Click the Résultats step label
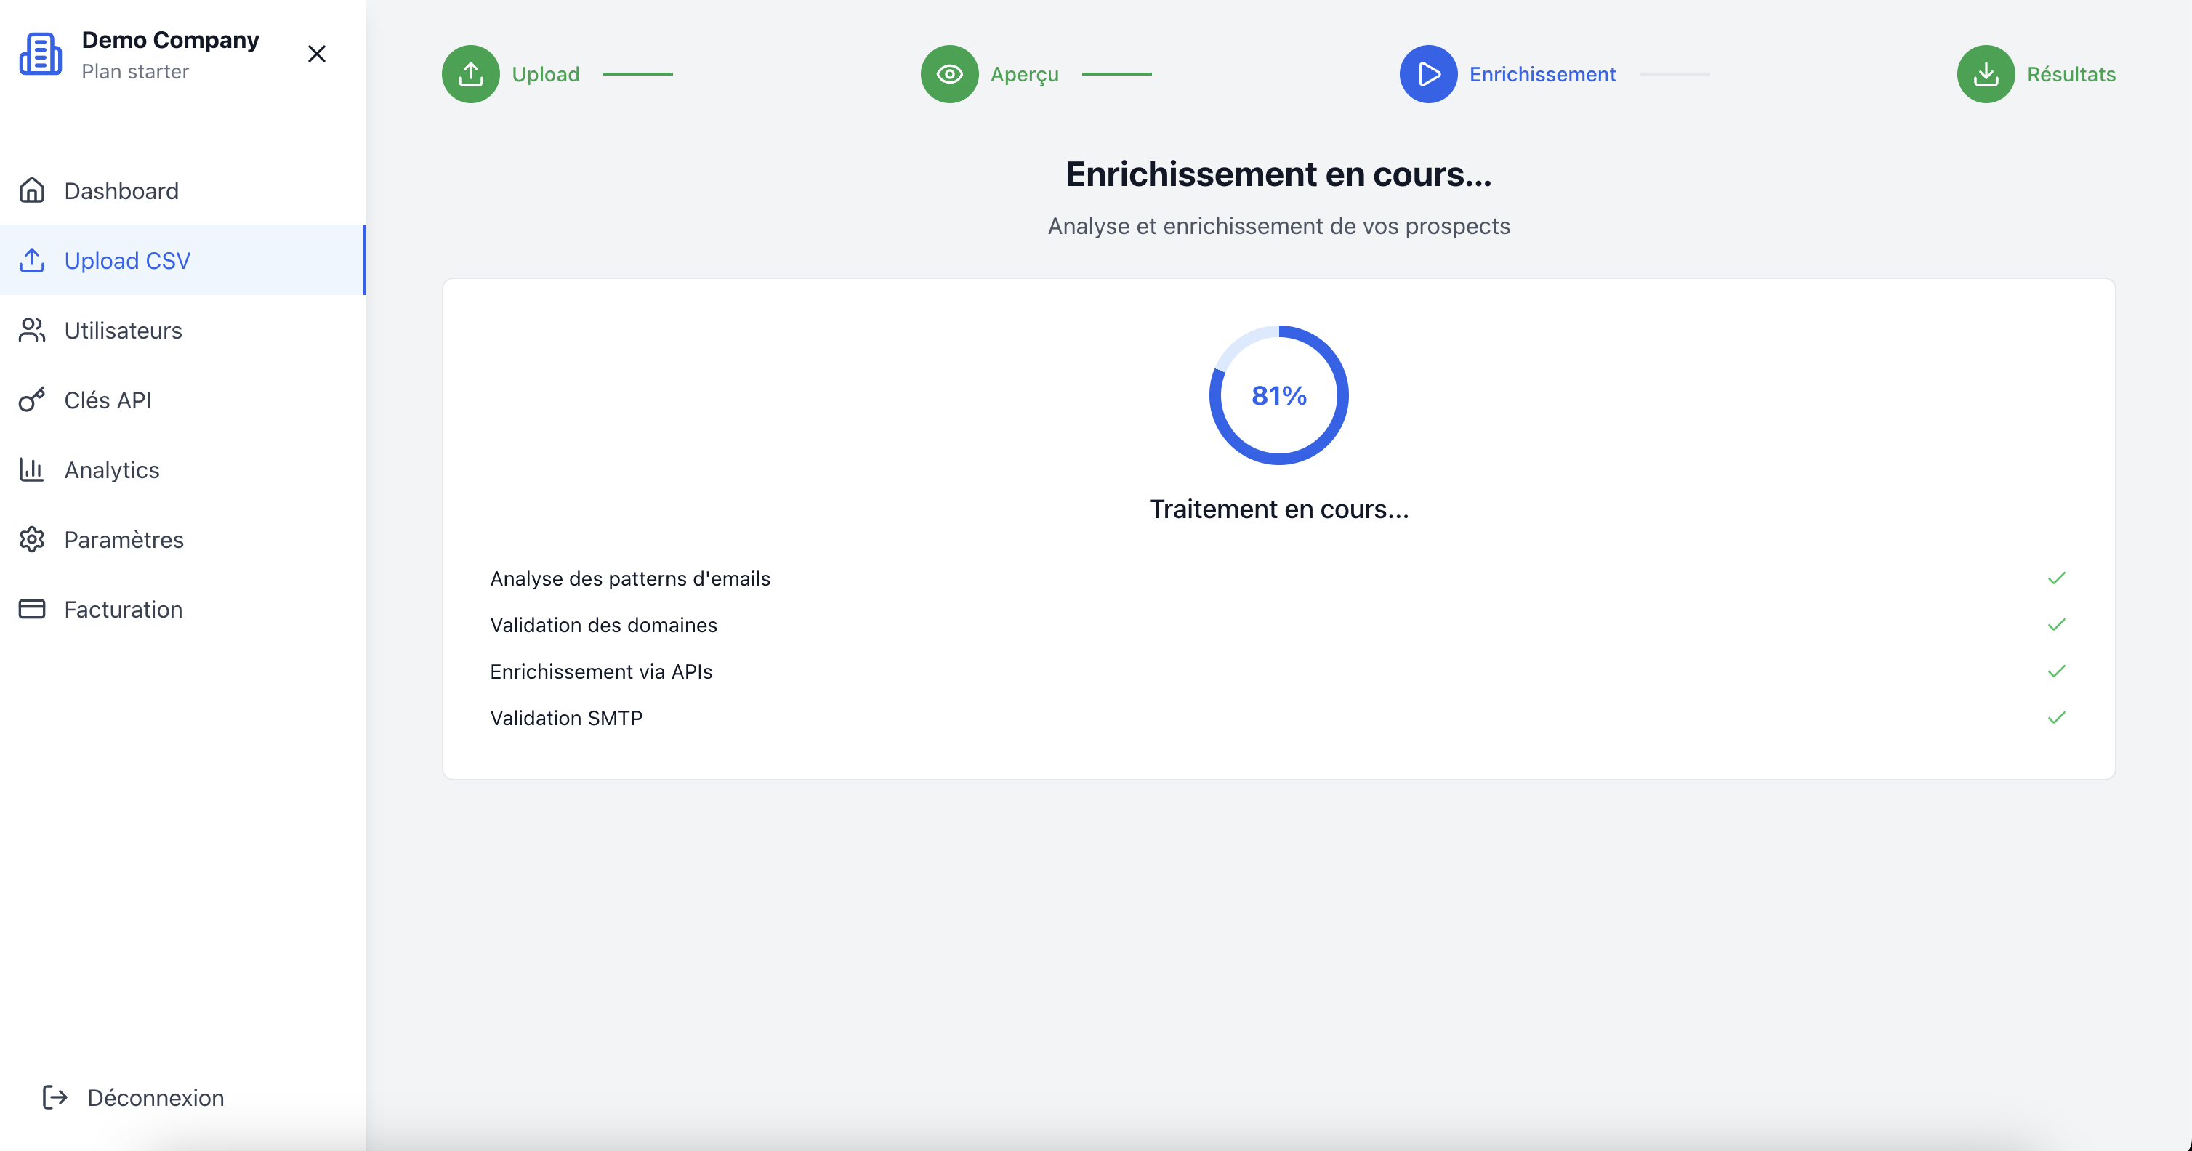The height and width of the screenshot is (1151, 2192). tap(2071, 74)
